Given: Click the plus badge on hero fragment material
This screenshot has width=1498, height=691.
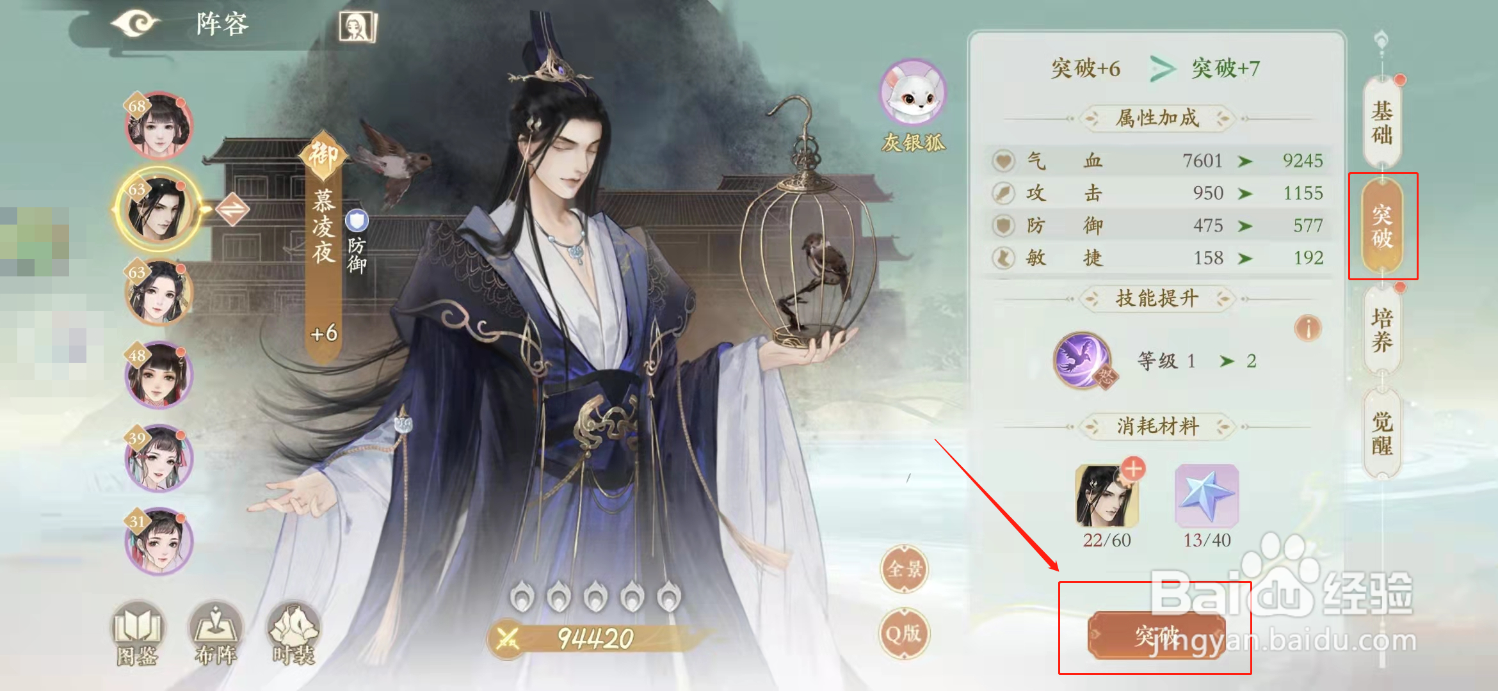Looking at the screenshot, I should (1133, 469).
